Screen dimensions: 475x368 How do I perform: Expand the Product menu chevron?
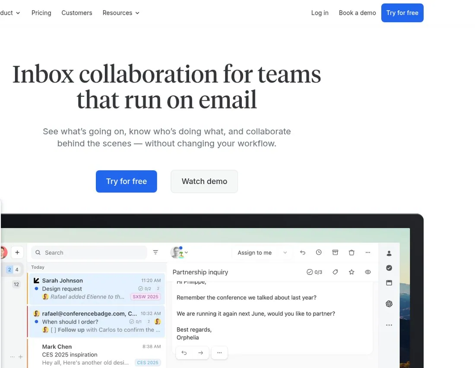(18, 13)
